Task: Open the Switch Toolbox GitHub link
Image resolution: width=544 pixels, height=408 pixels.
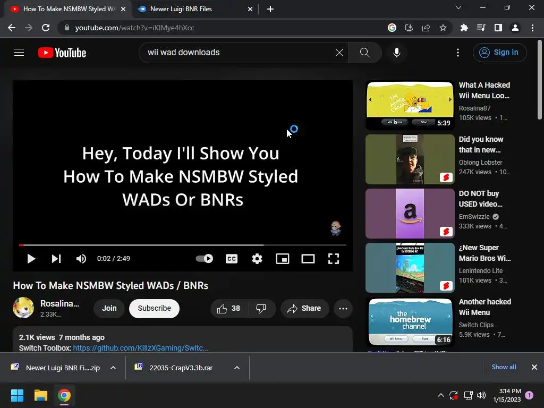Action: 140,348
